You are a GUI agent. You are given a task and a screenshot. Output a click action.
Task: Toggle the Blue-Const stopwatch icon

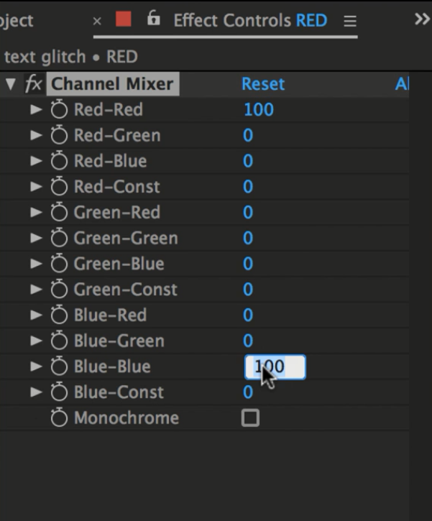[x=59, y=392]
